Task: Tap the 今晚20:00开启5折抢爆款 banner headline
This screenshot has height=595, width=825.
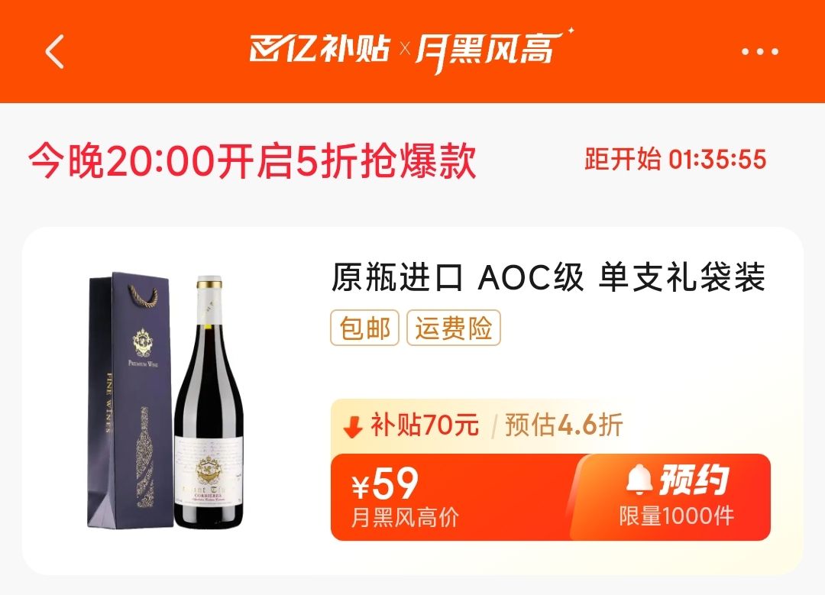Action: click(253, 160)
